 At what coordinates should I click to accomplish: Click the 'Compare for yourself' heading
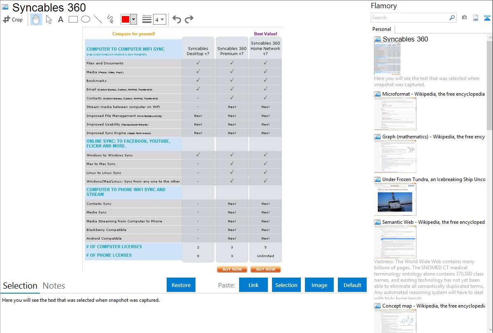[134, 34]
